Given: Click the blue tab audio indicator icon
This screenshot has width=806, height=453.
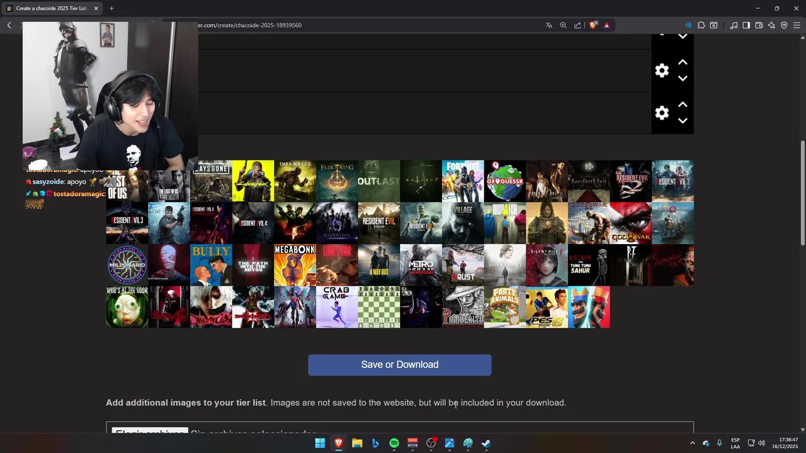Looking at the screenshot, I should (688, 25).
